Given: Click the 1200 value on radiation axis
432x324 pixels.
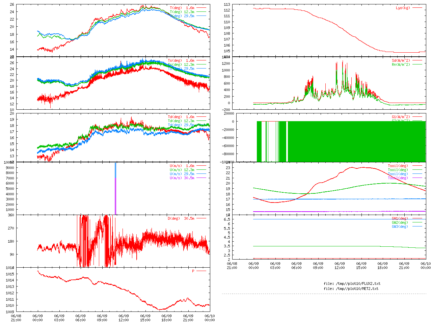Looking at the screenshot, I should 226,64.
